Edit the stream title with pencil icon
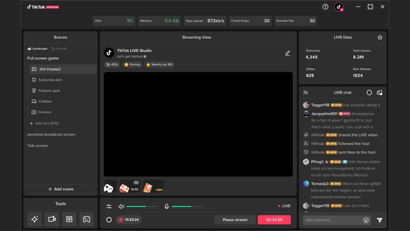410x231 pixels. click(288, 53)
